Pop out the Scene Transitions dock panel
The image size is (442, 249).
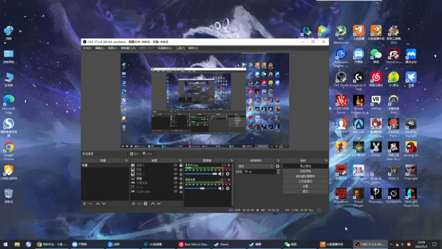278,160
